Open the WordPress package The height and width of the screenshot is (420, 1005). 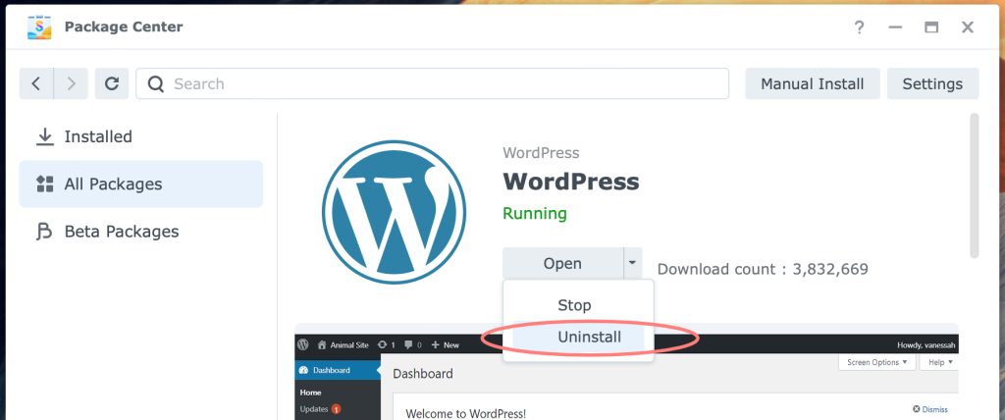(x=562, y=263)
